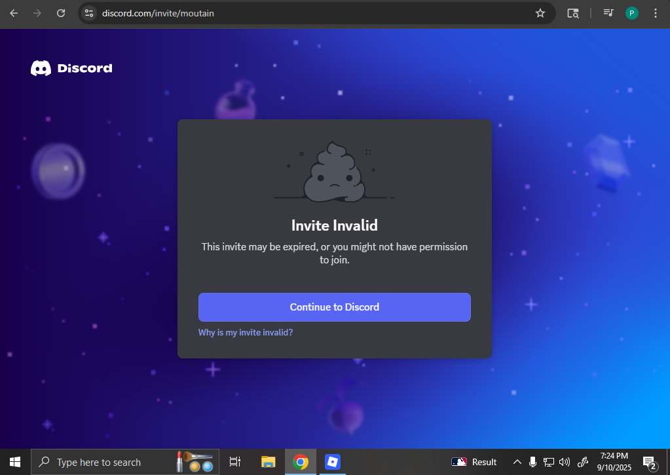Open the notification center icon

tap(650, 462)
